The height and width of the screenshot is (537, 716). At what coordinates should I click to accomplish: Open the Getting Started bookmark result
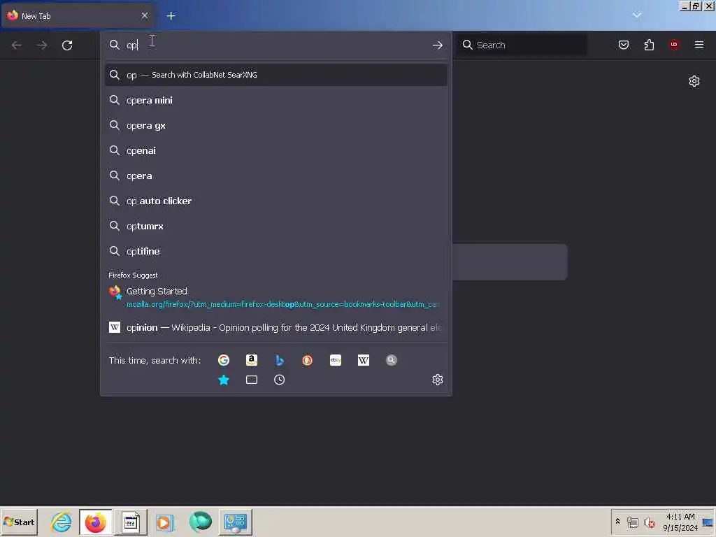275,297
